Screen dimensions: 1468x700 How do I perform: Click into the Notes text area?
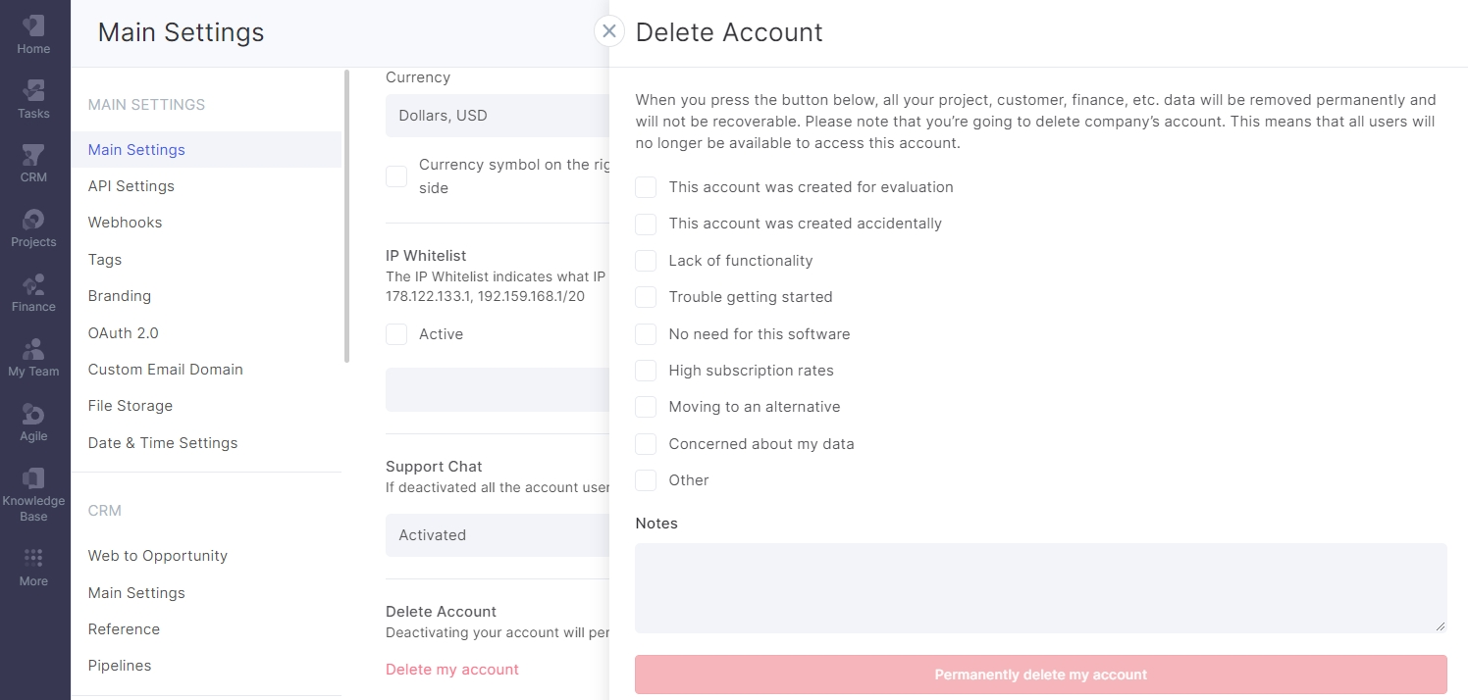click(x=1041, y=588)
